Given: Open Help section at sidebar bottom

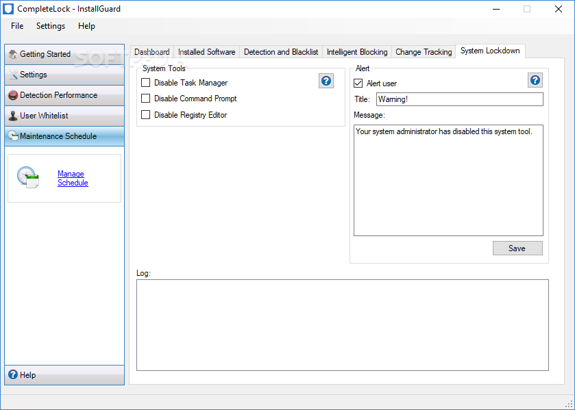Looking at the screenshot, I should coord(64,375).
